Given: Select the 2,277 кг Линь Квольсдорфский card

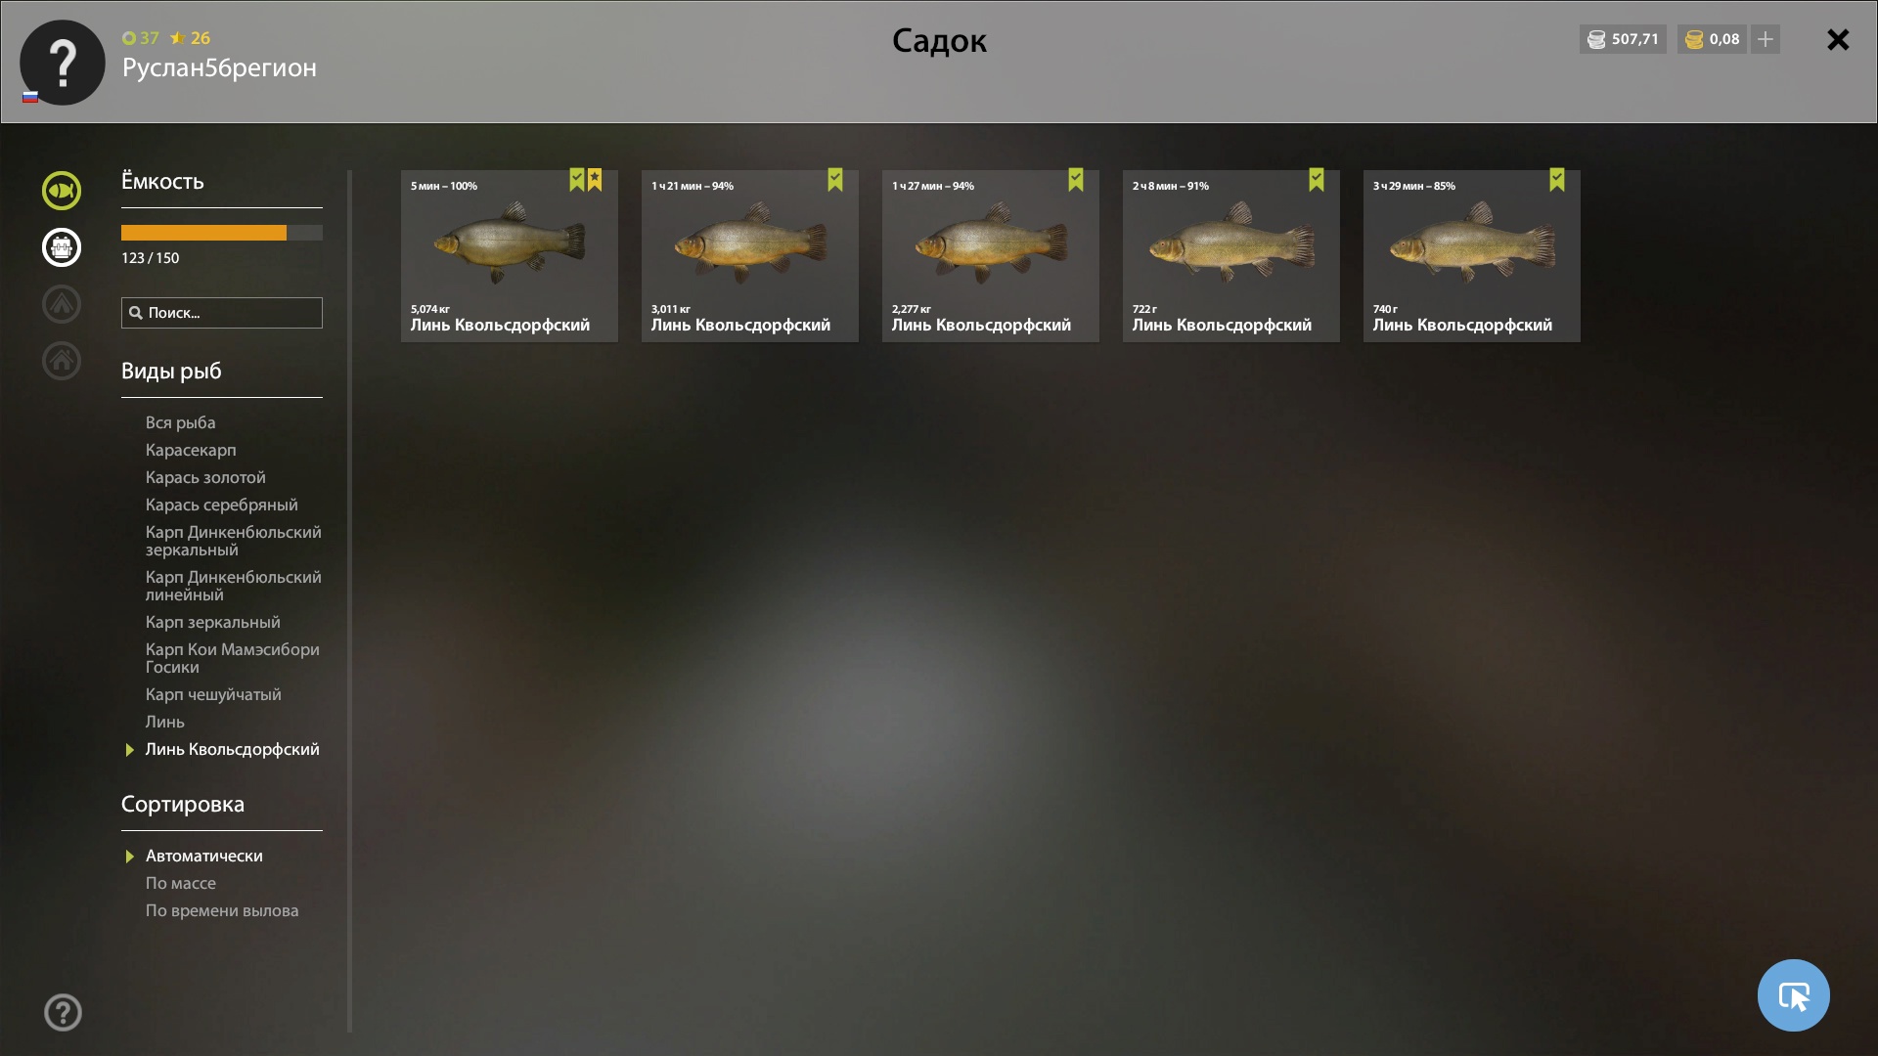Looking at the screenshot, I should [991, 256].
